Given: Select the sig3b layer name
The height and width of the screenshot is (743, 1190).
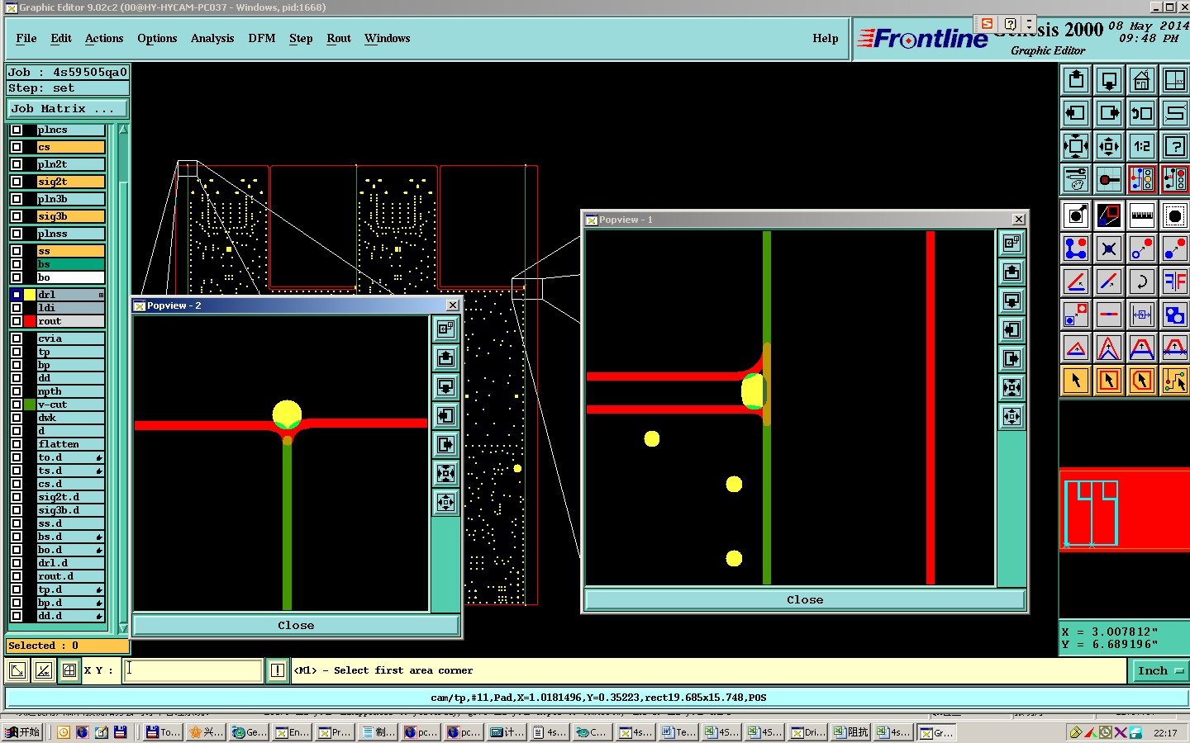Looking at the screenshot, I should 70,216.
